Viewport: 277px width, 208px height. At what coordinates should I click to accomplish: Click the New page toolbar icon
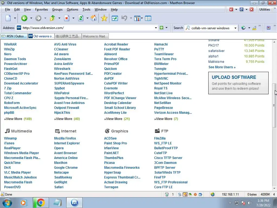coord(8,18)
